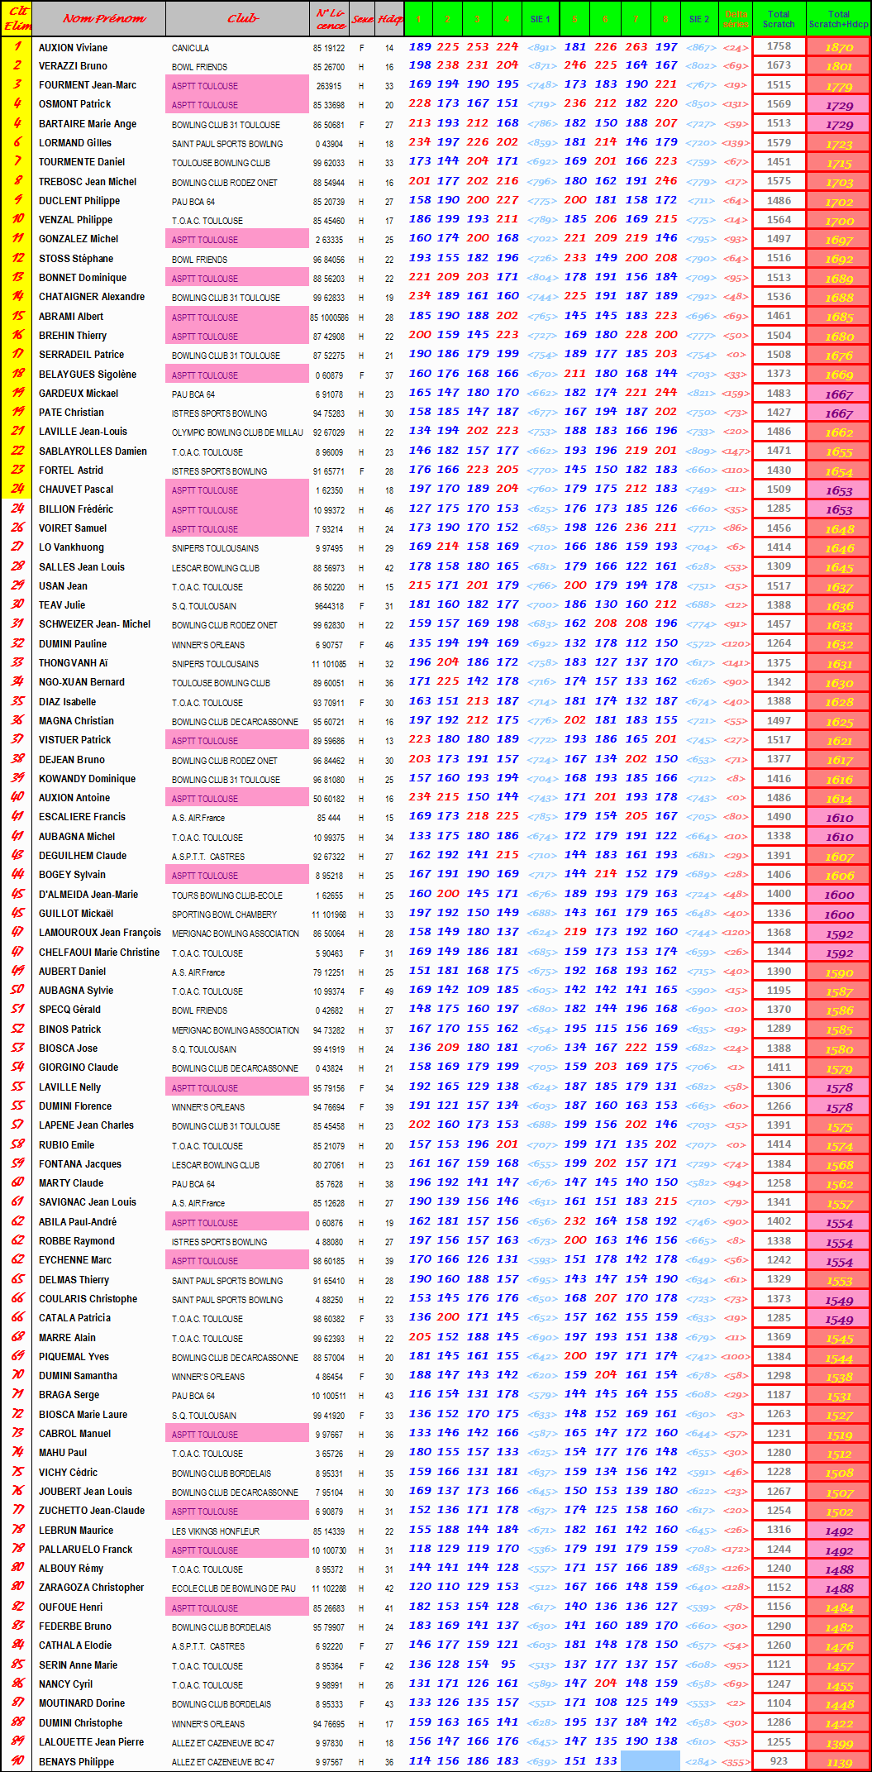872x1772 pixels.
Task: Select the name ZARAGOZA Christopher
Action: [91, 1588]
